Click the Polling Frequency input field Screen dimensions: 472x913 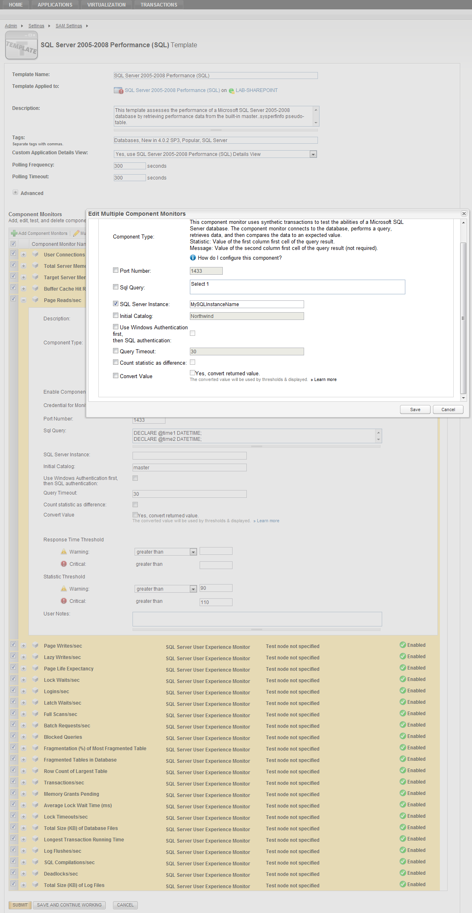click(x=130, y=166)
